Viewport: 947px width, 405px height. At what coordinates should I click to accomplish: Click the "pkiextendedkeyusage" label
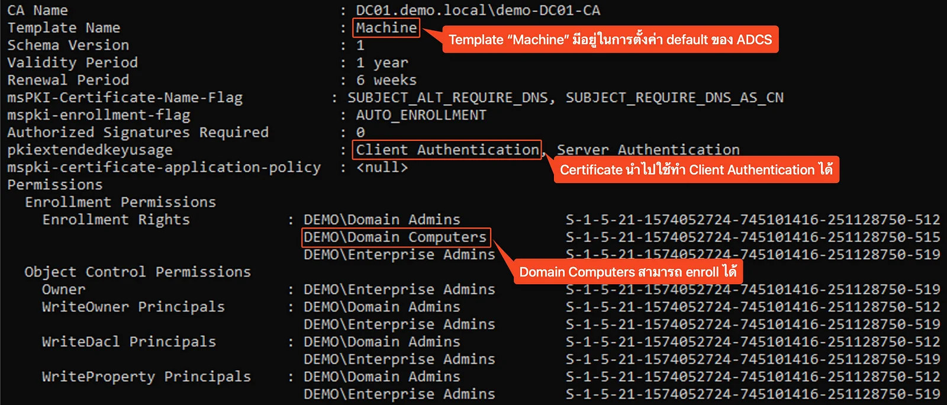click(x=90, y=150)
